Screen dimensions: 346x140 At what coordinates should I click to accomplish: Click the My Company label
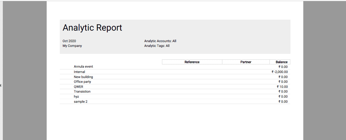point(72,46)
